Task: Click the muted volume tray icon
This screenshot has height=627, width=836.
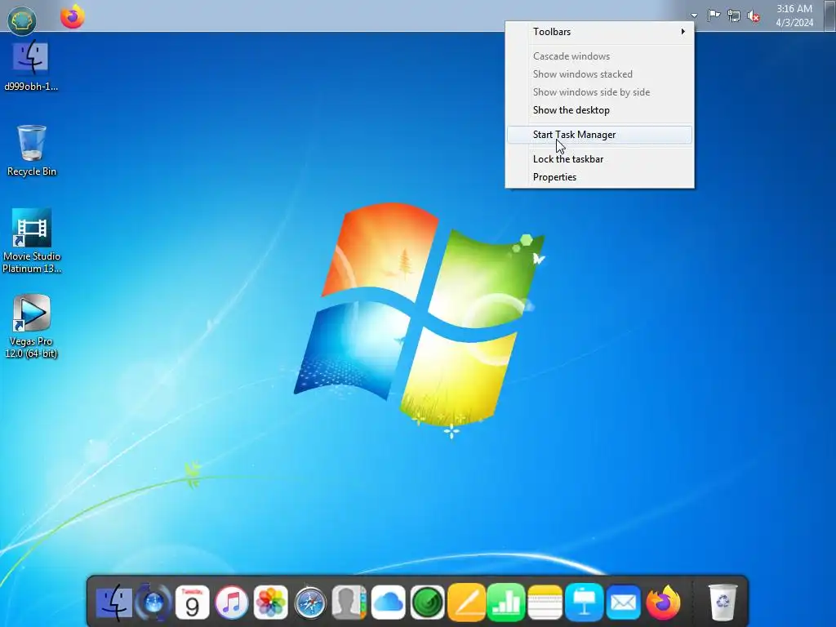Action: 754,16
